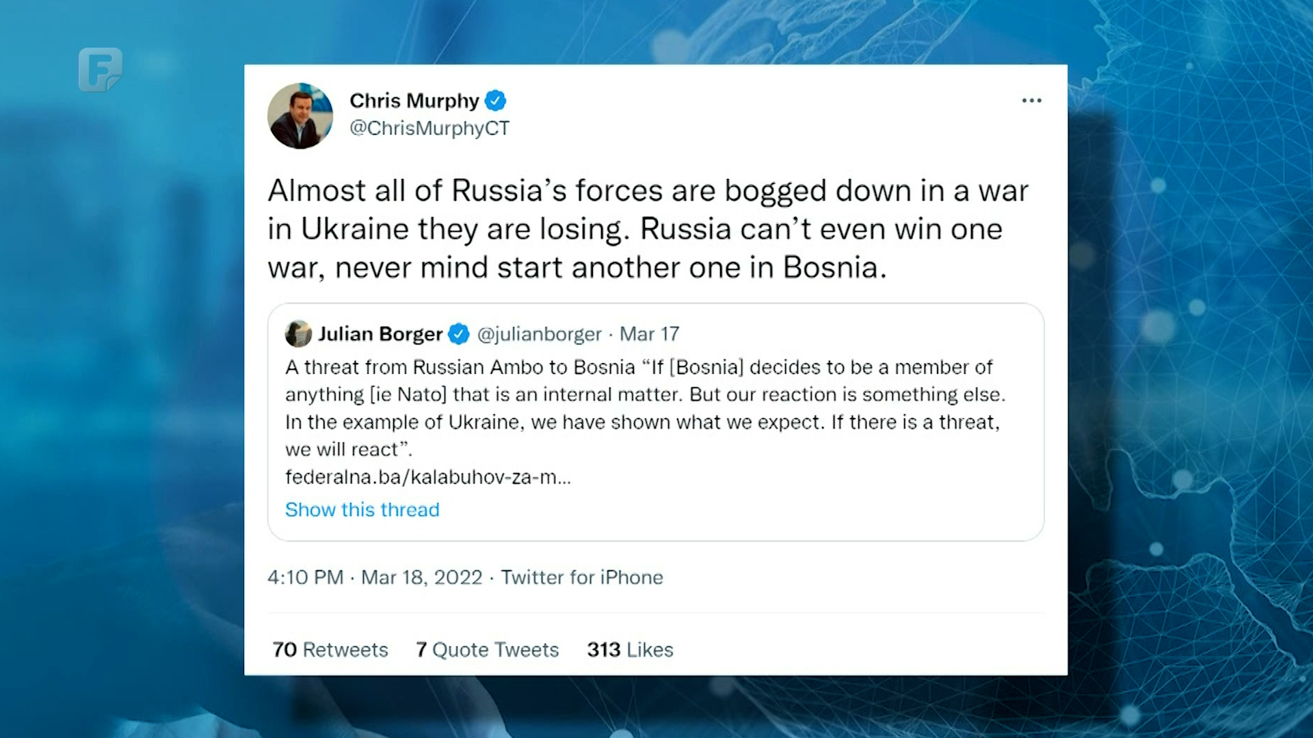Click Julian Borger's verified checkmark

[x=459, y=334]
